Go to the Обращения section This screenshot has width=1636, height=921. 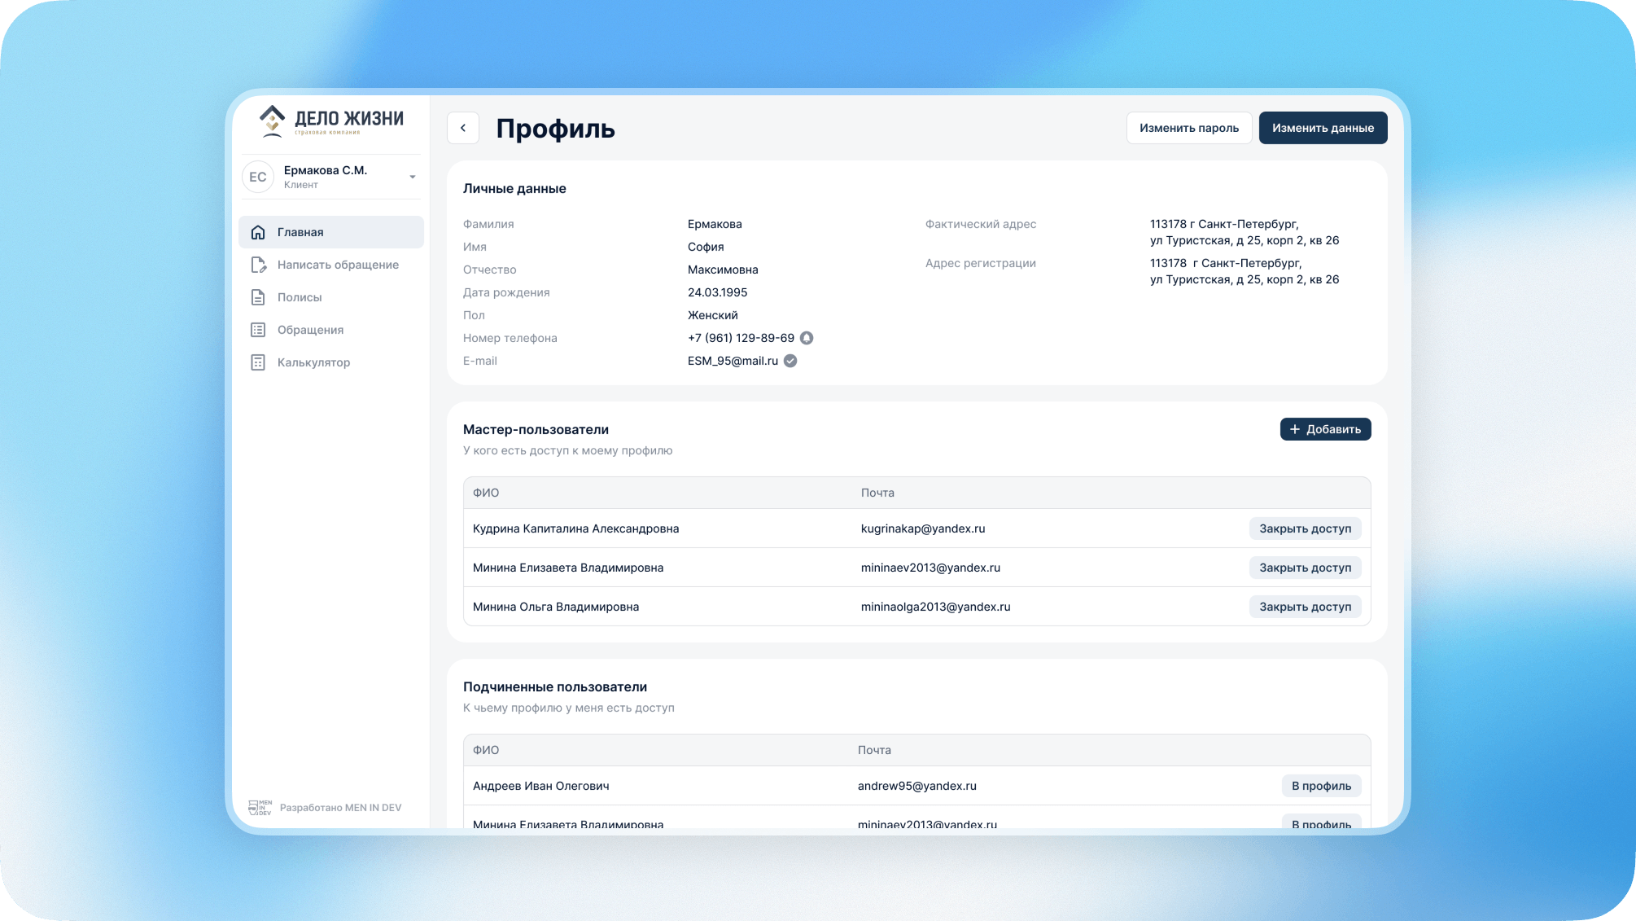click(310, 330)
